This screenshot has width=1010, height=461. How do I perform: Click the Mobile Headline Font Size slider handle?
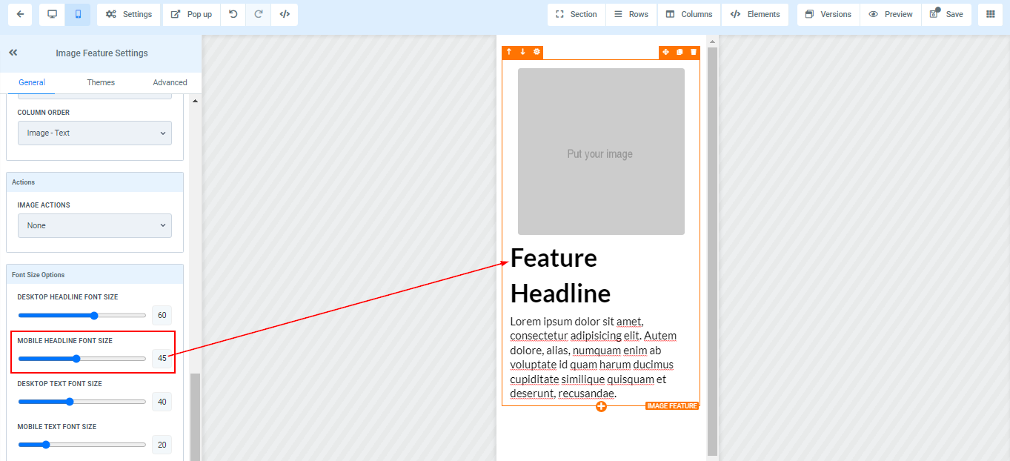[76, 359]
